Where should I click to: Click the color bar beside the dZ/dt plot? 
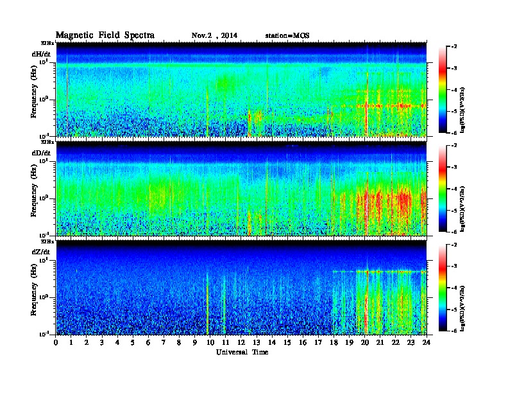pyautogui.click(x=443, y=288)
